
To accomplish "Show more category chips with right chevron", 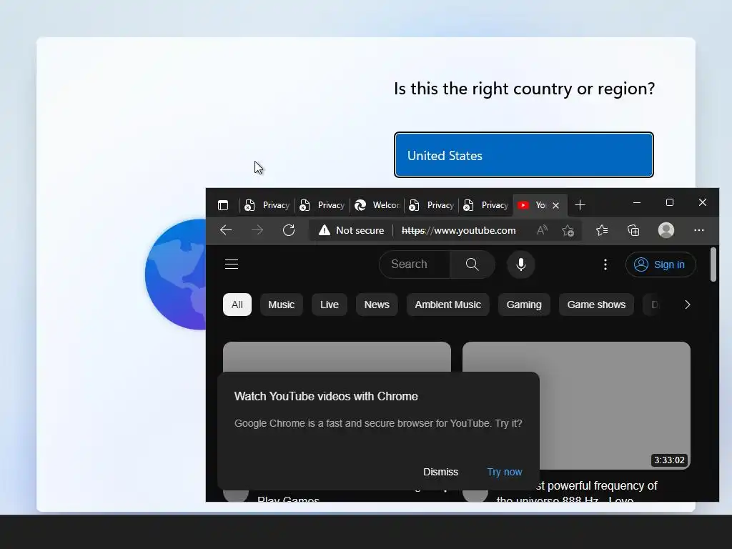I will (x=687, y=305).
